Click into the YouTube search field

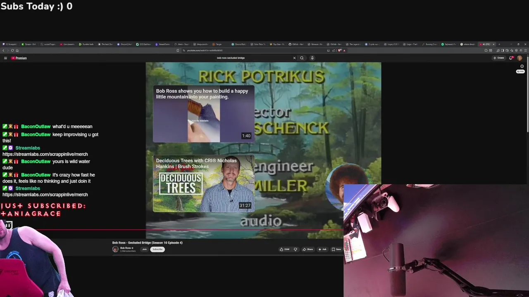[x=252, y=58]
